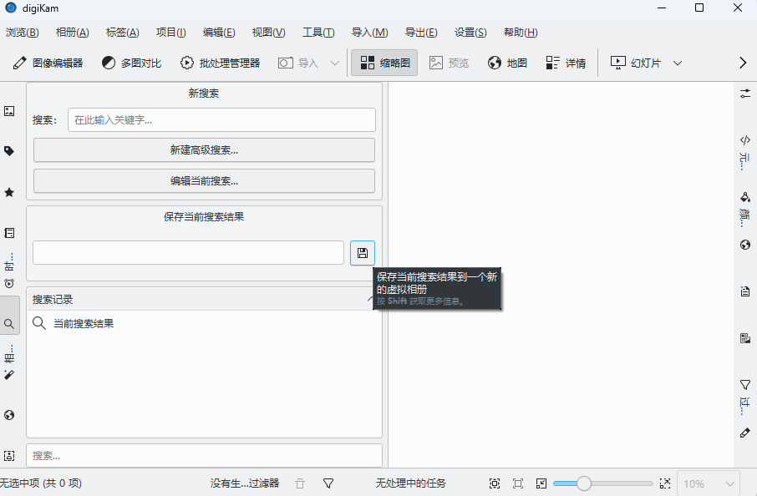
Task: Open the People face panel in left sidebar
Action: 9,456
